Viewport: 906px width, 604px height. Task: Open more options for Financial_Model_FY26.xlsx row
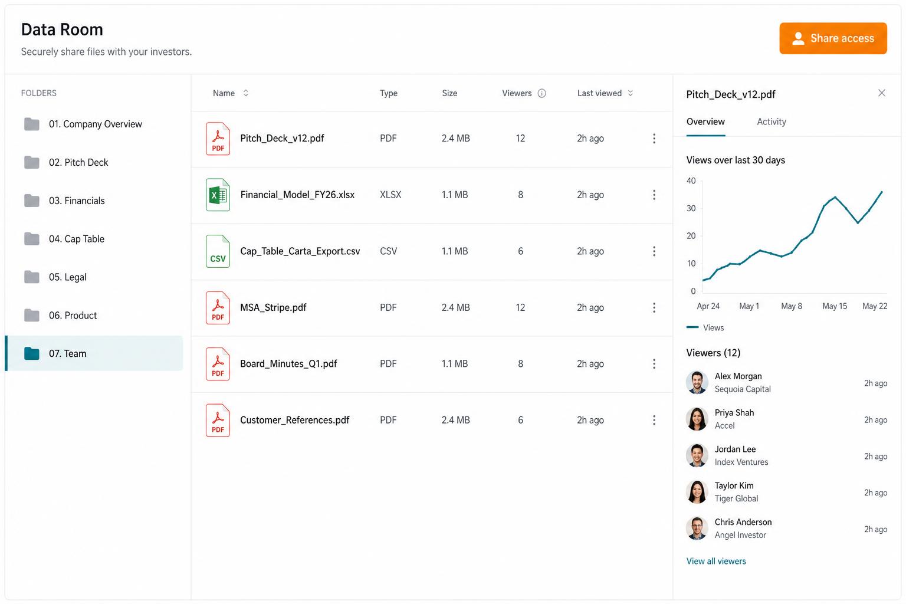point(654,195)
